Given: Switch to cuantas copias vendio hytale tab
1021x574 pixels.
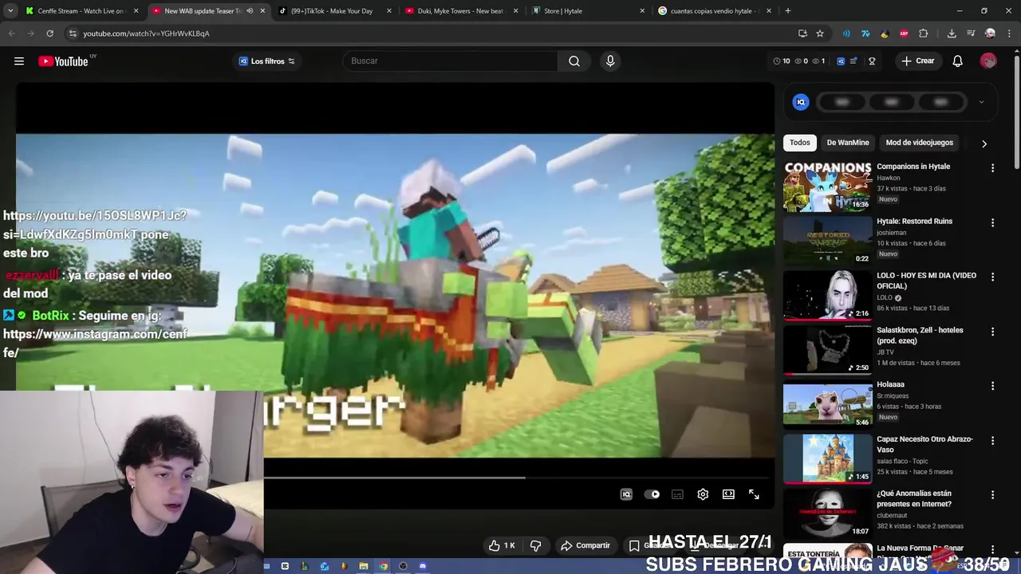Looking at the screenshot, I should coord(714,11).
